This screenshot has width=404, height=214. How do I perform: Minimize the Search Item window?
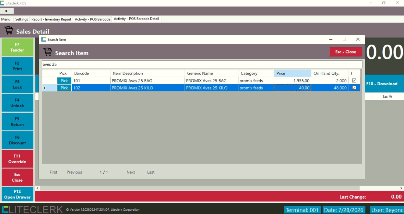[331, 39]
